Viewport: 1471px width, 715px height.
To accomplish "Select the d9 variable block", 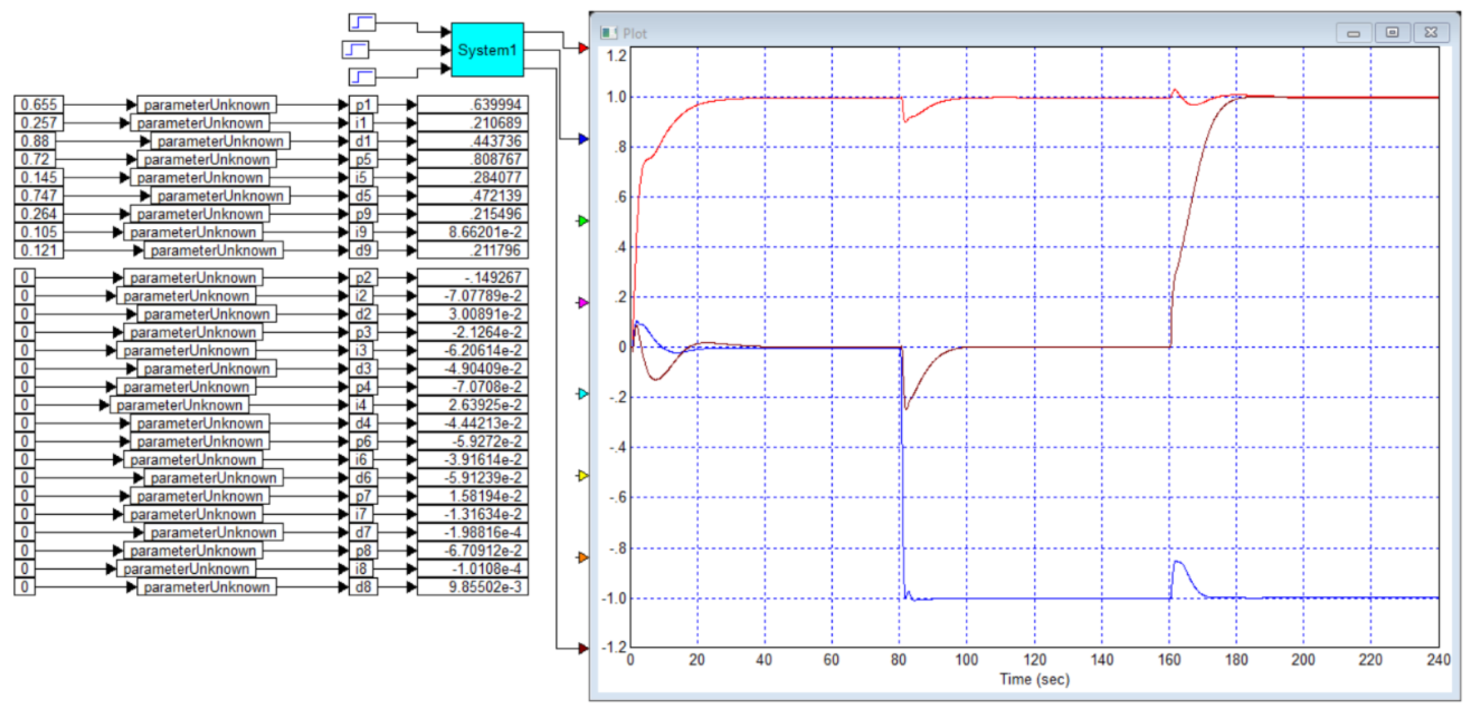I will (x=363, y=250).
